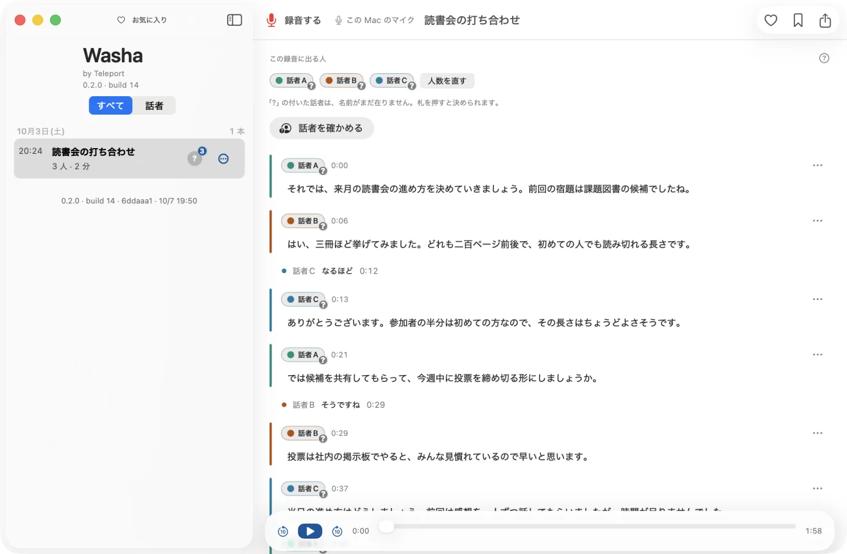847x554 pixels.
Task: Open the help question mark icon
Action: click(x=825, y=58)
